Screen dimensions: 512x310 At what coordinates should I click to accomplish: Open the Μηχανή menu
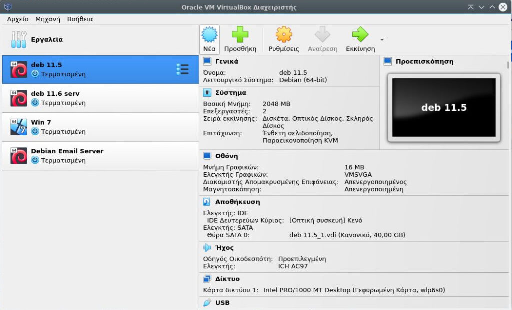48,19
